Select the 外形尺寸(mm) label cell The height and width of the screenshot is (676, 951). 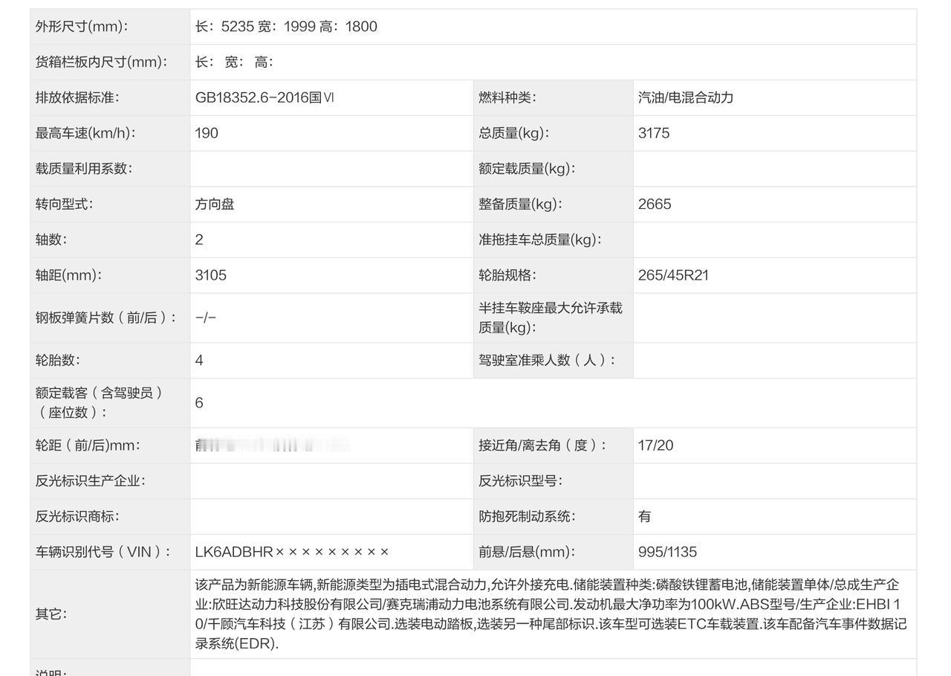tap(110, 27)
